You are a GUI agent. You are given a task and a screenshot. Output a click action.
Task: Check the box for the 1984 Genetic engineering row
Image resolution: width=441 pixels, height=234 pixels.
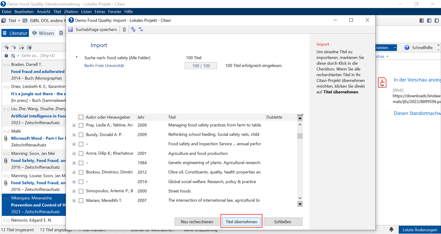[81, 163]
